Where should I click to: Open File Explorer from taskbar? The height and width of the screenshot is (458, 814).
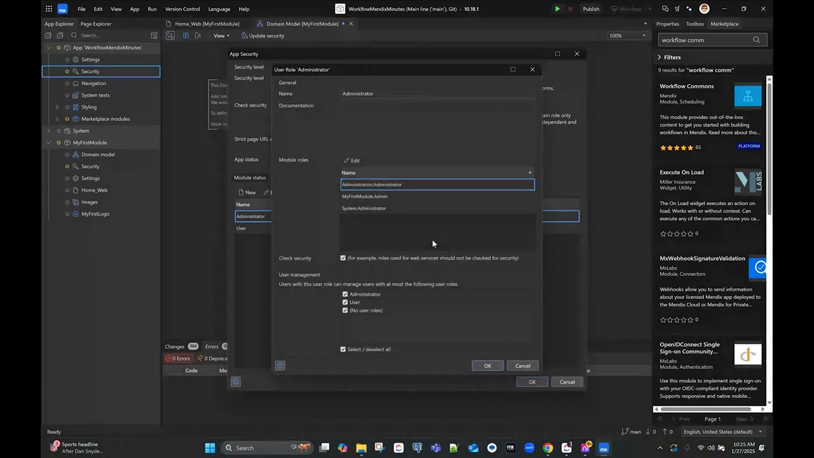[x=361, y=448]
